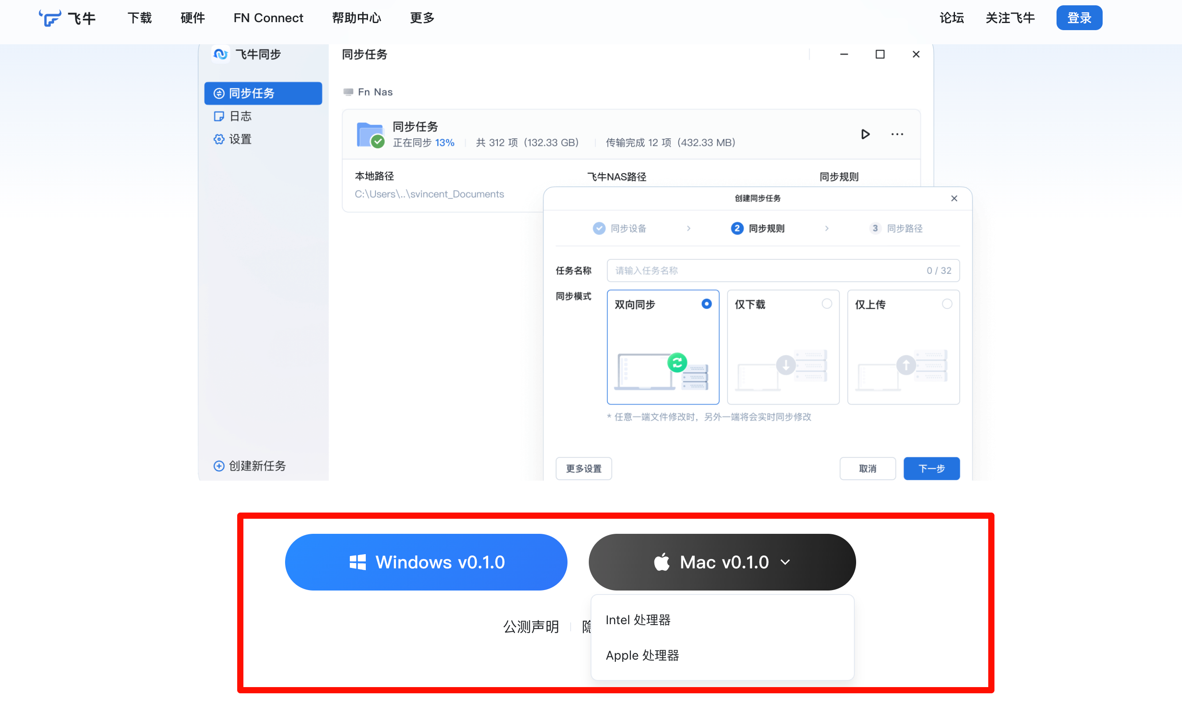Open the three-dot menu of sync task
This screenshot has height=715, width=1182.
(897, 134)
